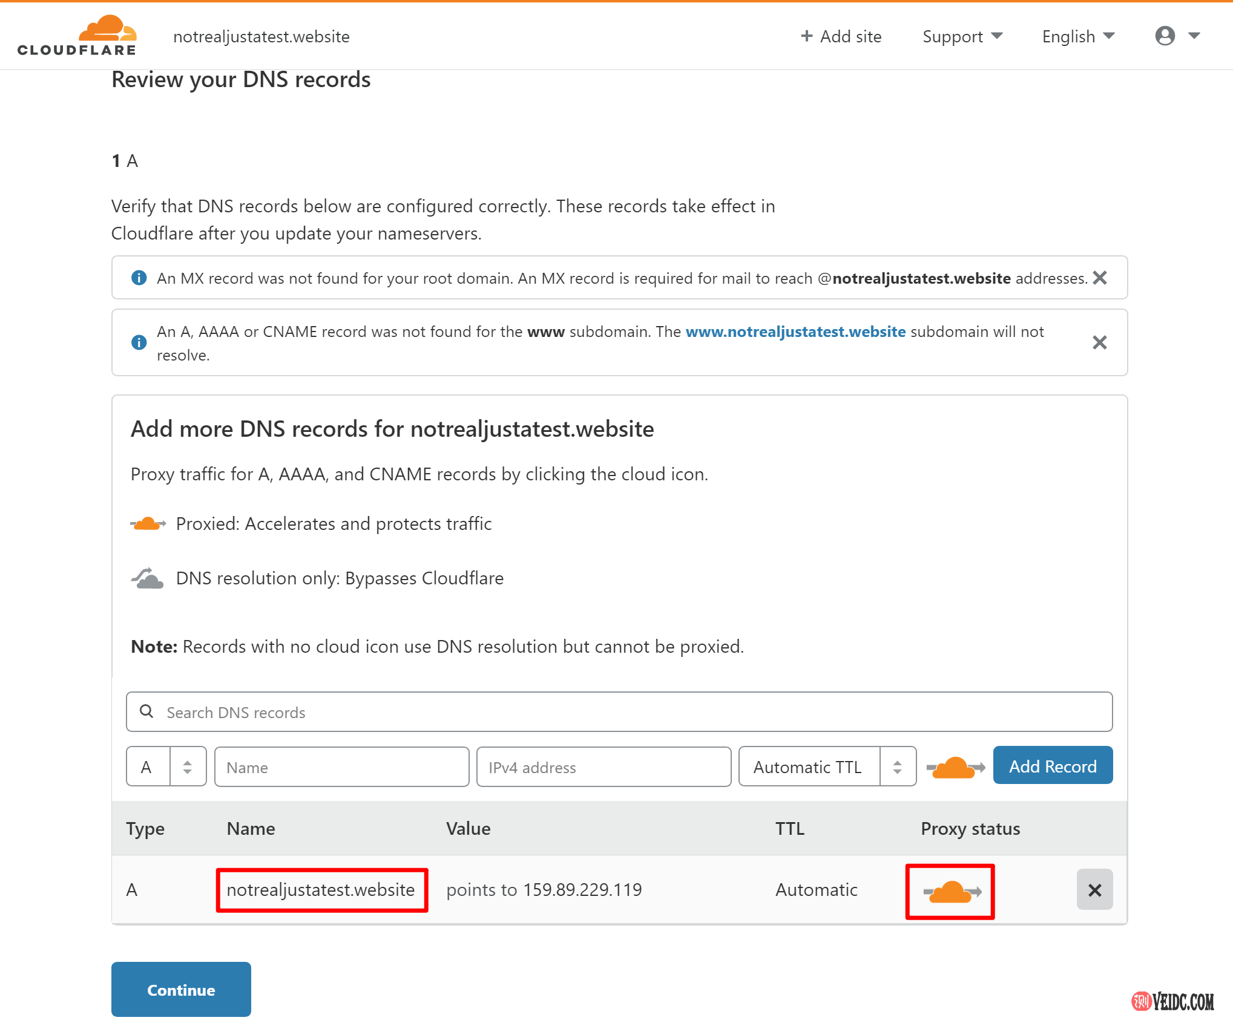Click the Add Record button

[x=1052, y=766]
